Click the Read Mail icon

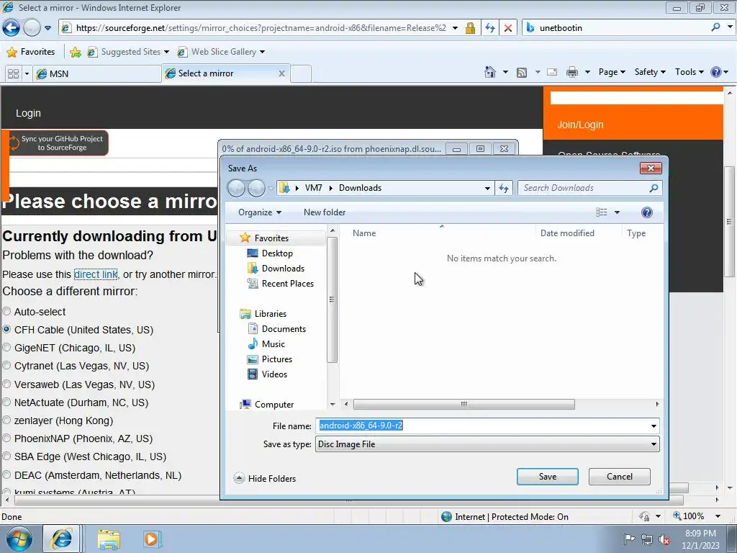(x=552, y=72)
